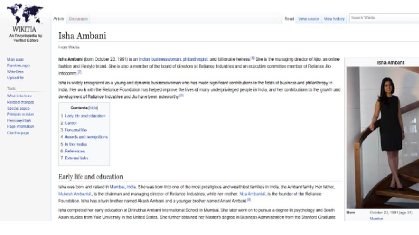Open the Article tab
The image size is (419, 235).
pos(59,19)
